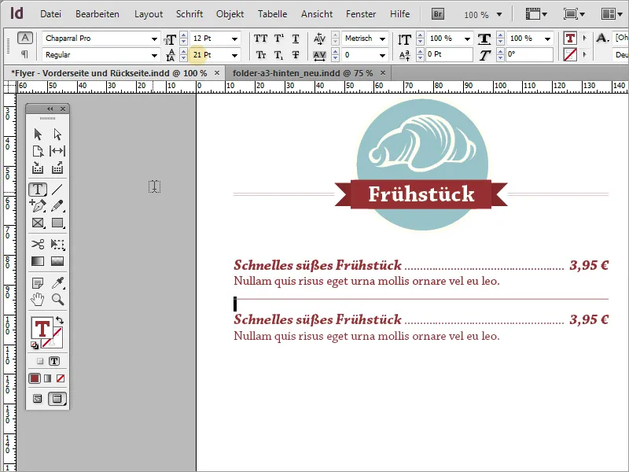The image size is (629, 472).
Task: Switch to folder-a3-hinten_neu.indd tab
Action: pyautogui.click(x=303, y=73)
